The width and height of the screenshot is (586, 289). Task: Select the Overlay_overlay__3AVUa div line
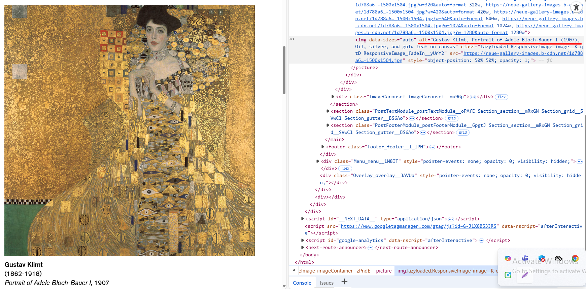coord(450,179)
